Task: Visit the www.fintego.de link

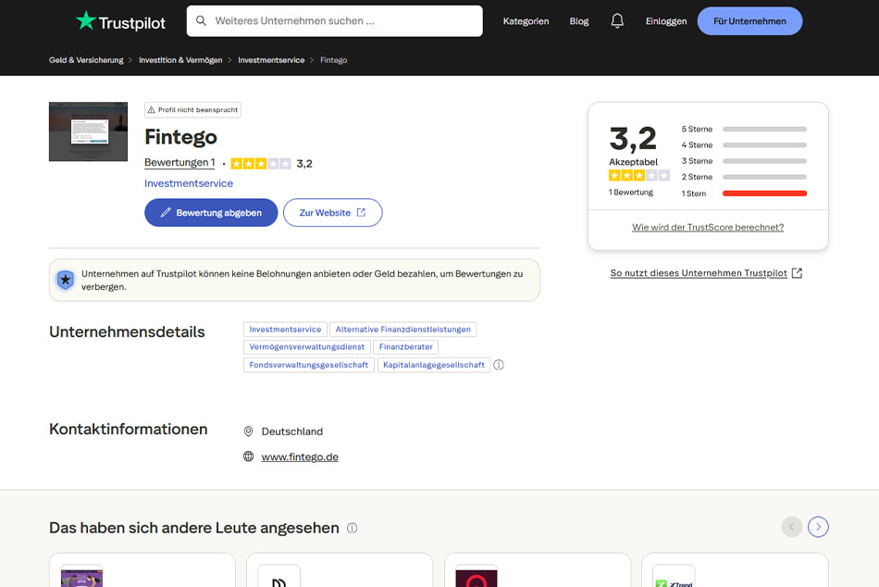Action: click(300, 456)
